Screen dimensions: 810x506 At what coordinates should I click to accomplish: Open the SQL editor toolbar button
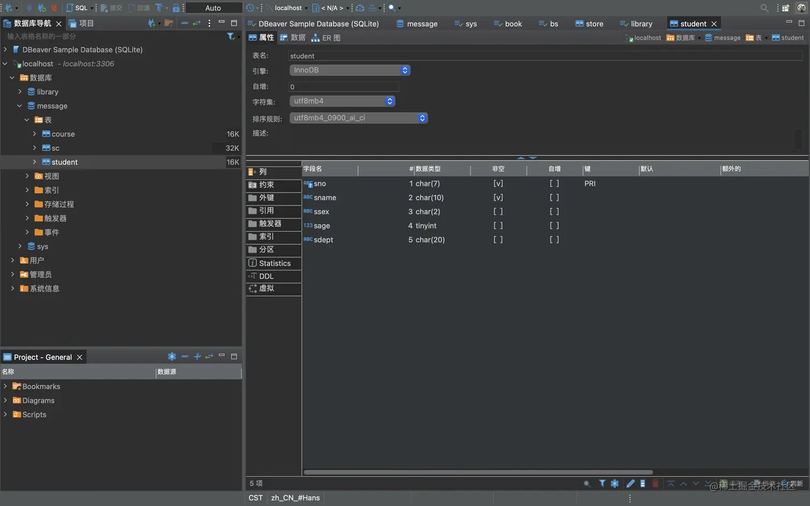click(77, 8)
